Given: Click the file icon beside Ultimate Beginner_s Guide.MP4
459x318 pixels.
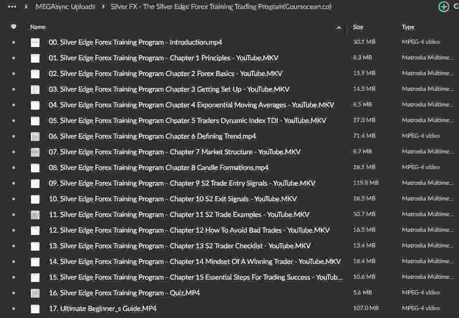Looking at the screenshot, I should (35, 309).
